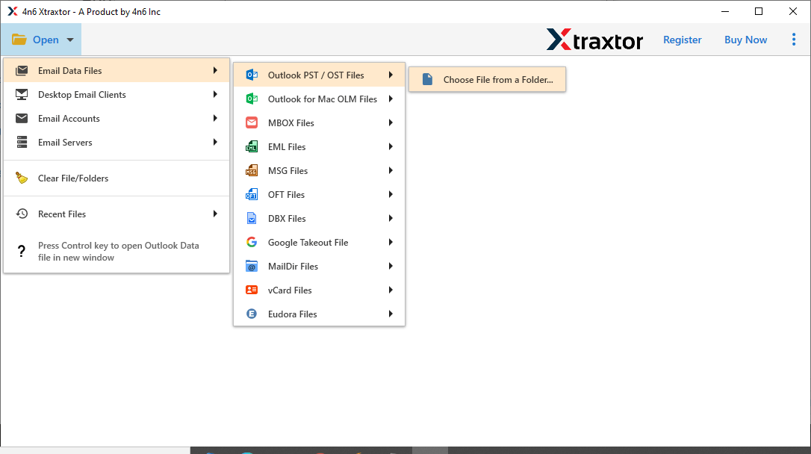Click the Outlook for Mac OLM Files icon

(252, 99)
